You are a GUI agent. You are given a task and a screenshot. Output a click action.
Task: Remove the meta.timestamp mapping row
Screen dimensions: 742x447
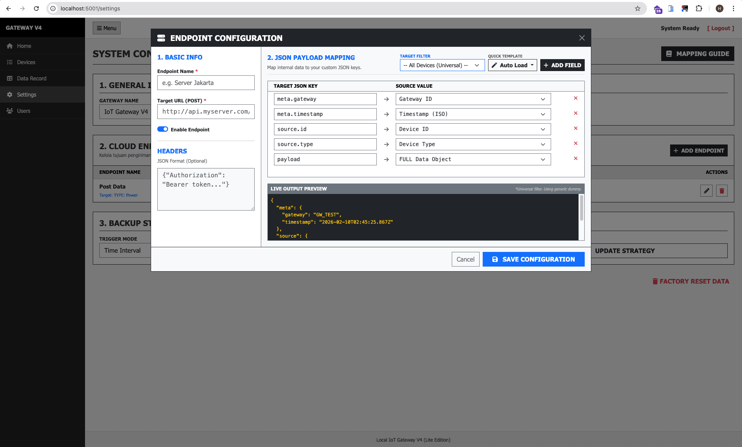click(575, 114)
